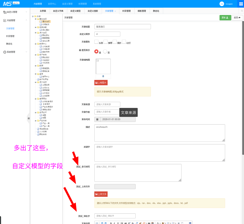Click the calendar icon beside 发布时间
This screenshot has width=244, height=224.
point(97,119)
